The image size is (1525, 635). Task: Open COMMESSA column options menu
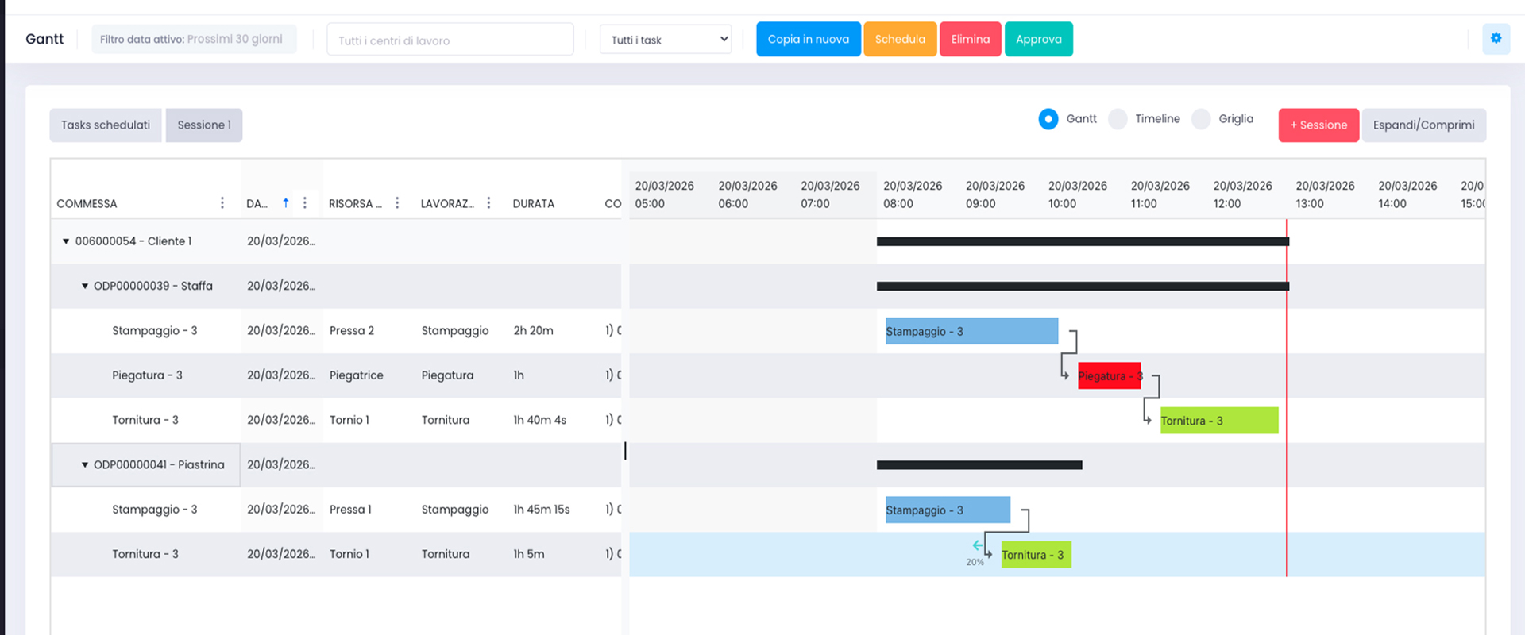tap(222, 203)
